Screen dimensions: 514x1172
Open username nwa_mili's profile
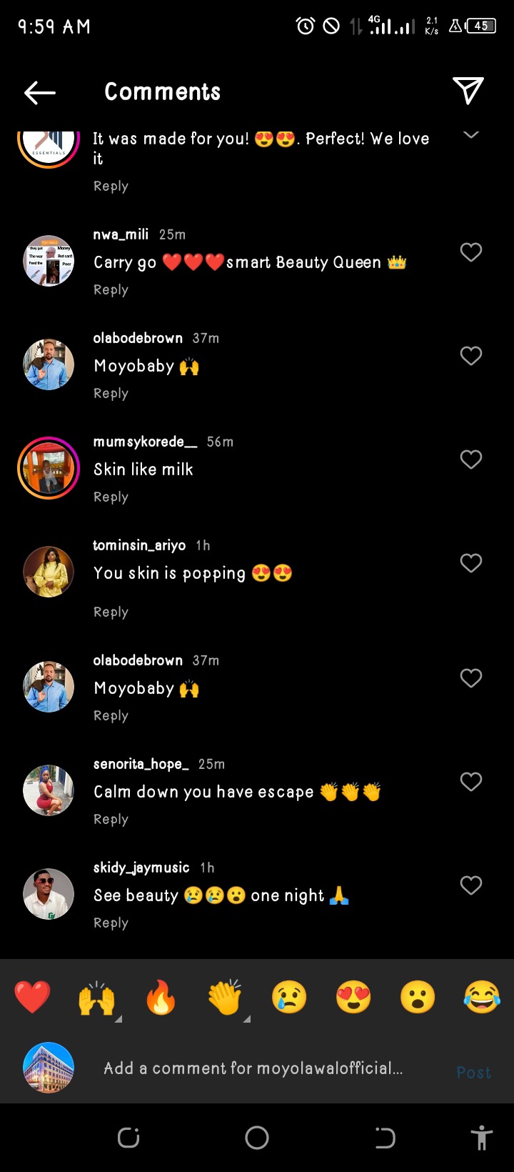(121, 234)
